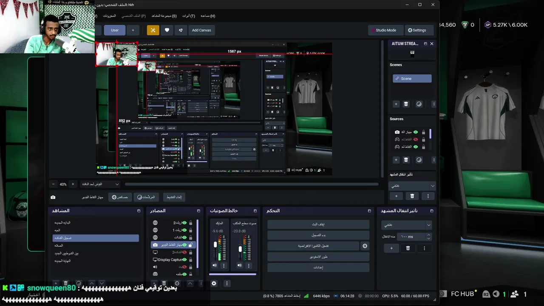Select the highlighted scene in المشاهد list

[96, 238]
